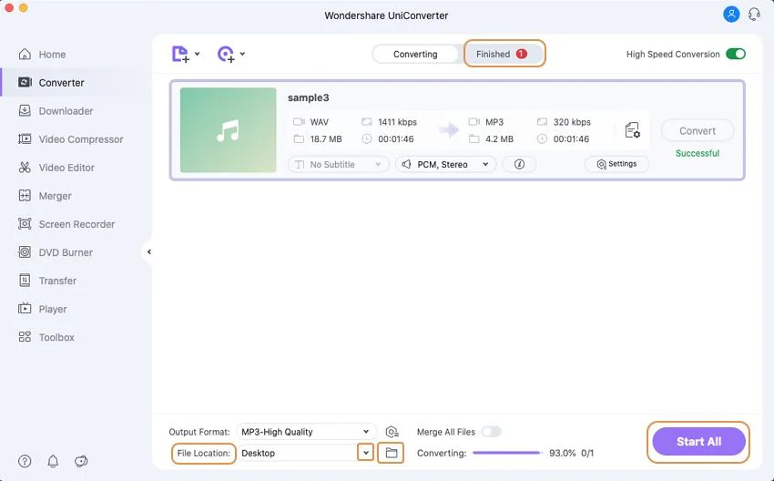Select the Converter sidebar icon

[25, 83]
